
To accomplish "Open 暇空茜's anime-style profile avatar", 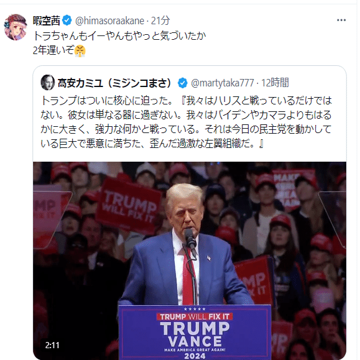I will (x=16, y=27).
